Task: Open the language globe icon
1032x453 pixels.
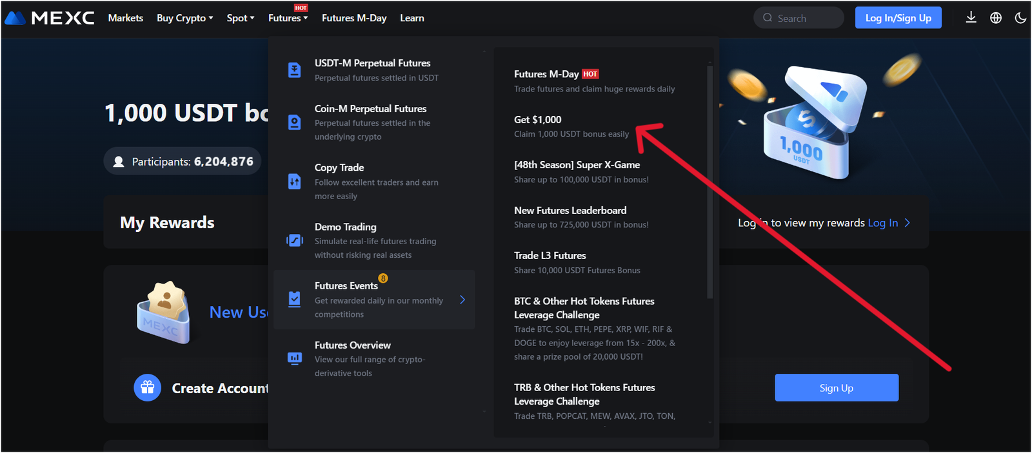Action: click(996, 18)
